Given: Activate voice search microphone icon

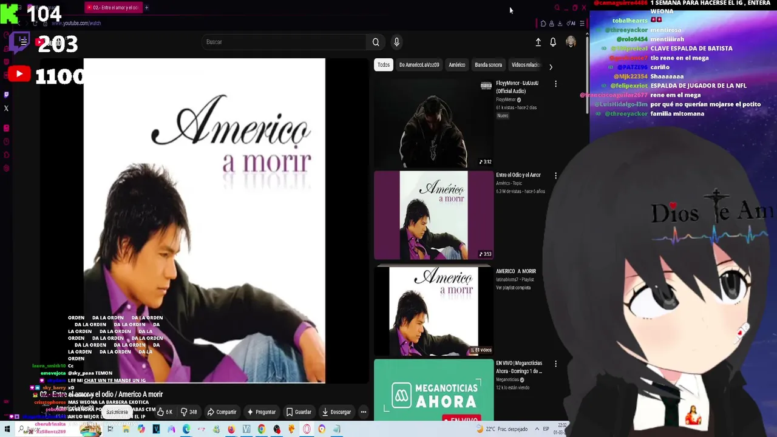Looking at the screenshot, I should (396, 42).
